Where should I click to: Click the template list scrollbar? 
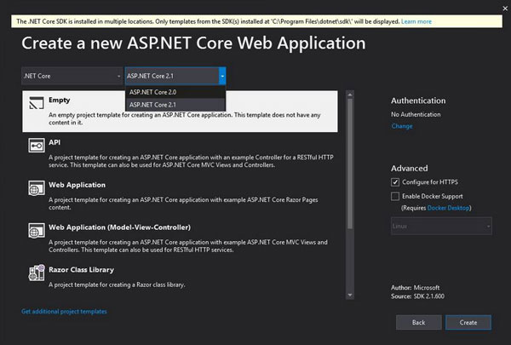[x=350, y=170]
